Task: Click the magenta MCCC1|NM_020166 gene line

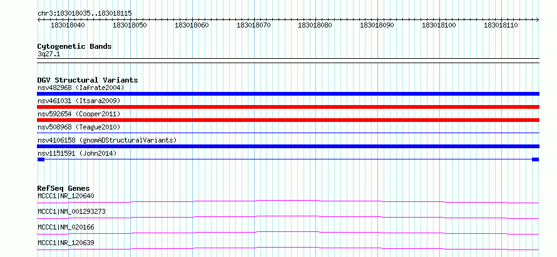Action: (288, 233)
